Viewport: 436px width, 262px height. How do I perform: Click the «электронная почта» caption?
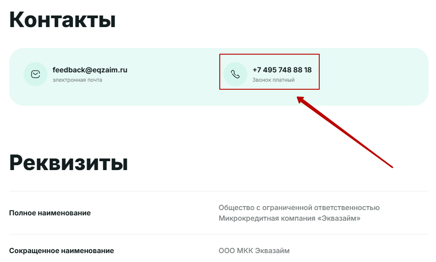coord(77,80)
